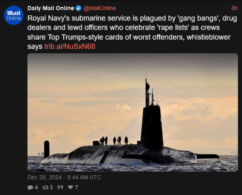Viewport: 242px width, 195px height.
Task: Open the Mail Online profile avatar
Action: 14,15
